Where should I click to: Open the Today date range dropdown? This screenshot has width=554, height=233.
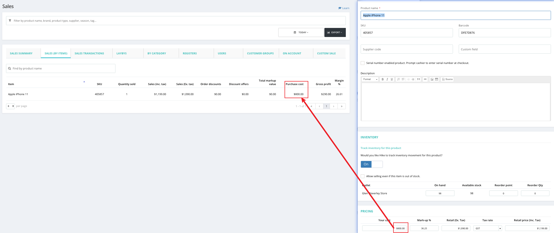click(x=301, y=32)
